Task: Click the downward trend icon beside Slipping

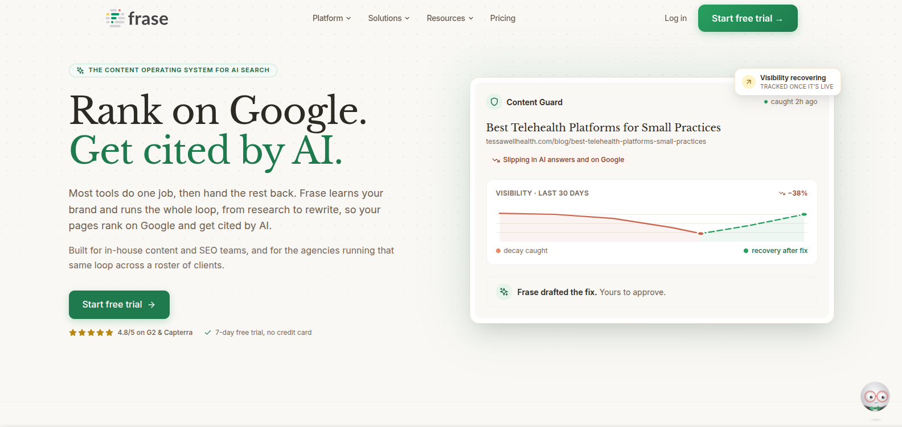Action: click(x=496, y=160)
